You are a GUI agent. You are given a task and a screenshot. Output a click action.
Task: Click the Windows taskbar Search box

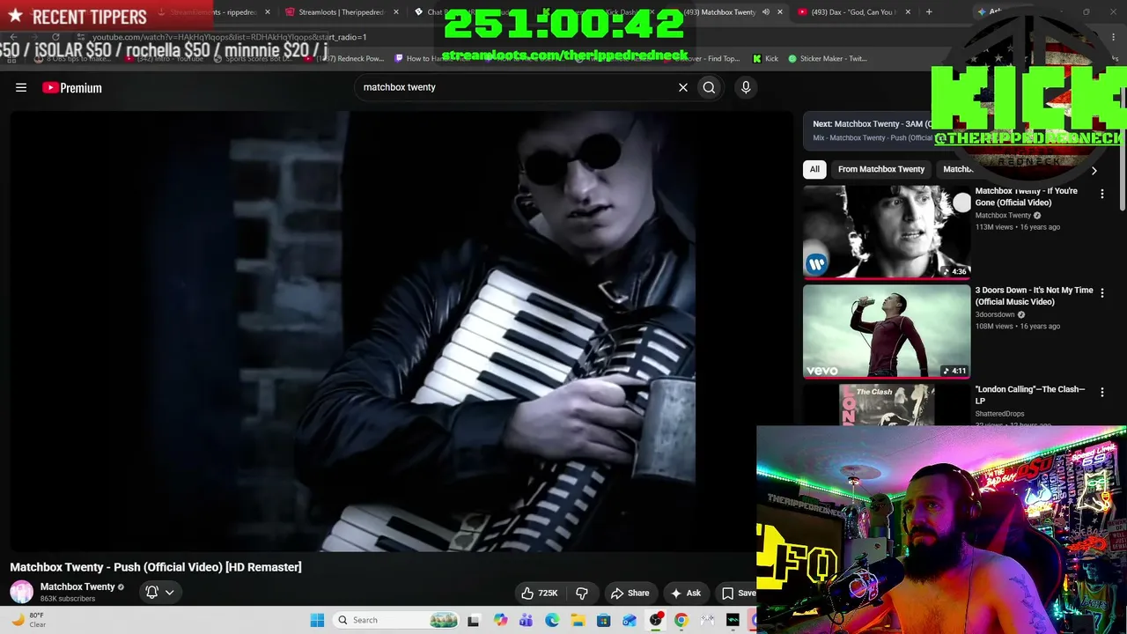click(x=394, y=620)
